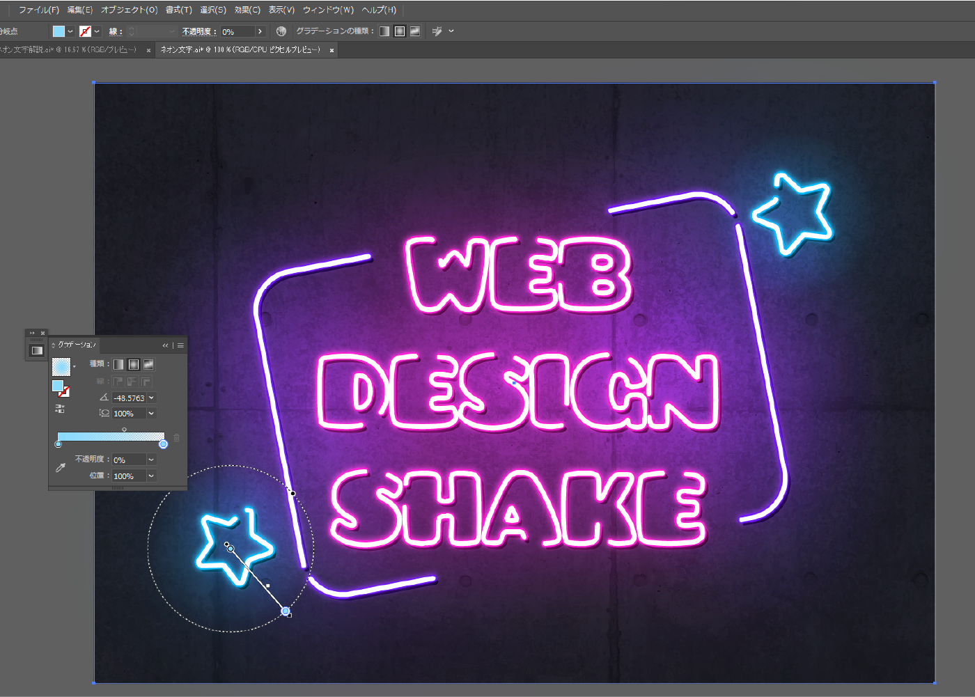Select the left gradient color stop
The height and width of the screenshot is (697, 975).
pyautogui.click(x=58, y=444)
